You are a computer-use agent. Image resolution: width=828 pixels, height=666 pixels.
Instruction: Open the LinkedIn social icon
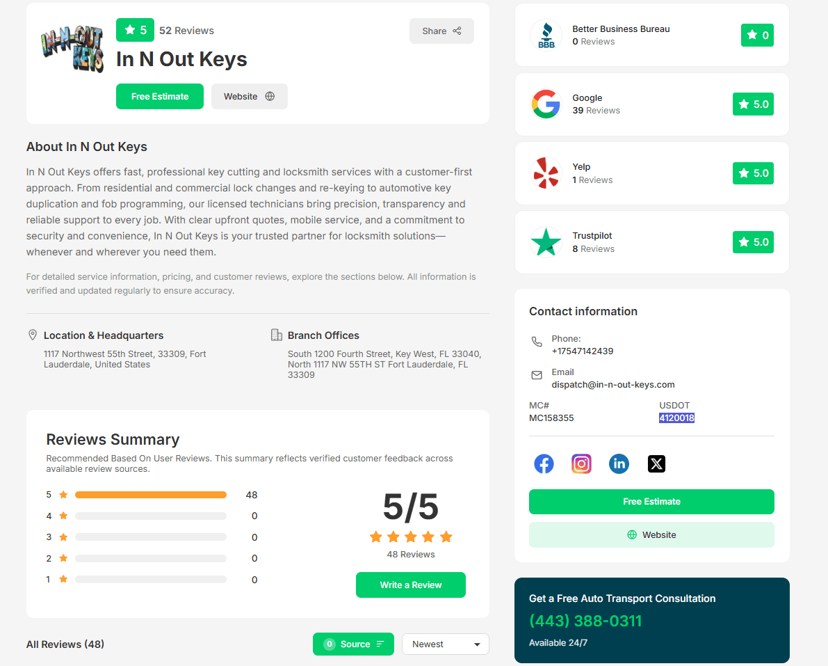(619, 464)
